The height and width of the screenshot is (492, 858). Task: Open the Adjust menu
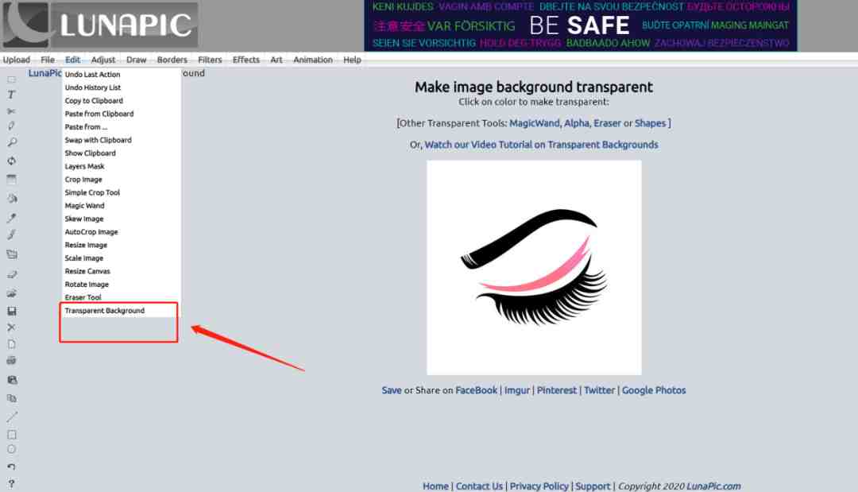coord(103,60)
